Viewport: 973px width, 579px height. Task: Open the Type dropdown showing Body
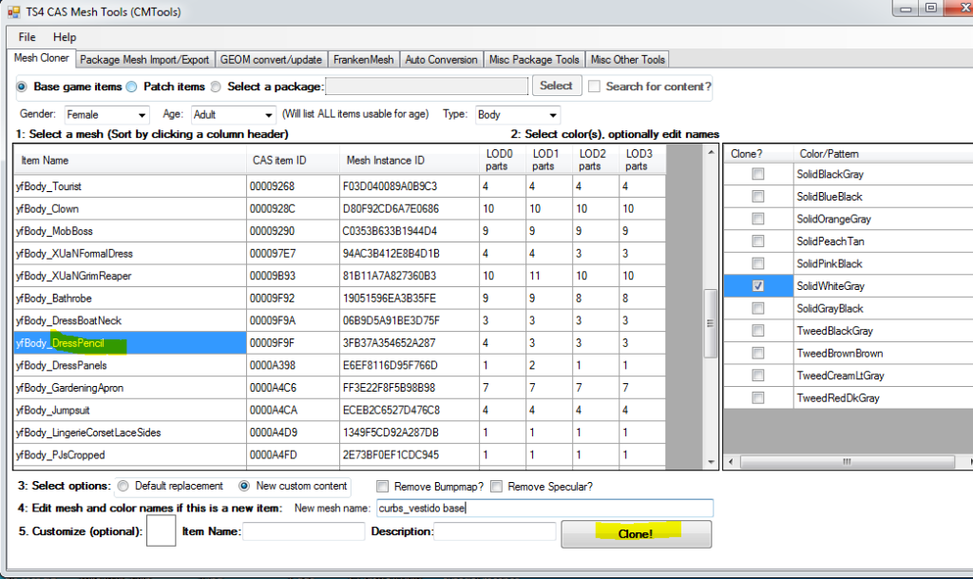pos(552,115)
